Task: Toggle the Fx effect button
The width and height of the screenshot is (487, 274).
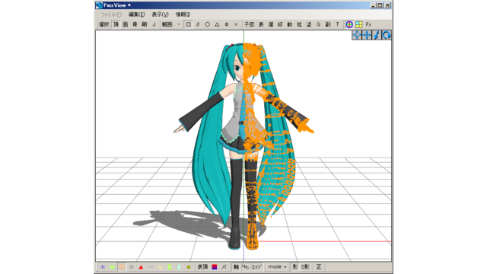Action: [368, 24]
